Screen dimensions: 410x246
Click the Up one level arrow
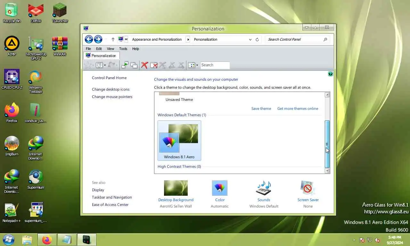click(x=113, y=39)
